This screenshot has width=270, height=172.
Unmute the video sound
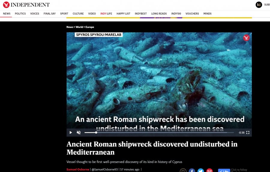(79, 133)
